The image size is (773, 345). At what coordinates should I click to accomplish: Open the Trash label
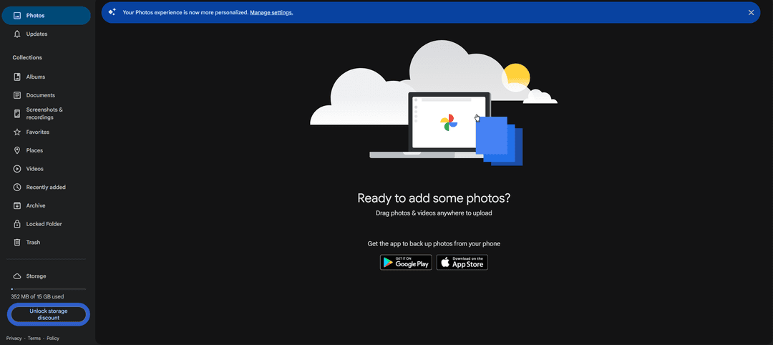33,243
